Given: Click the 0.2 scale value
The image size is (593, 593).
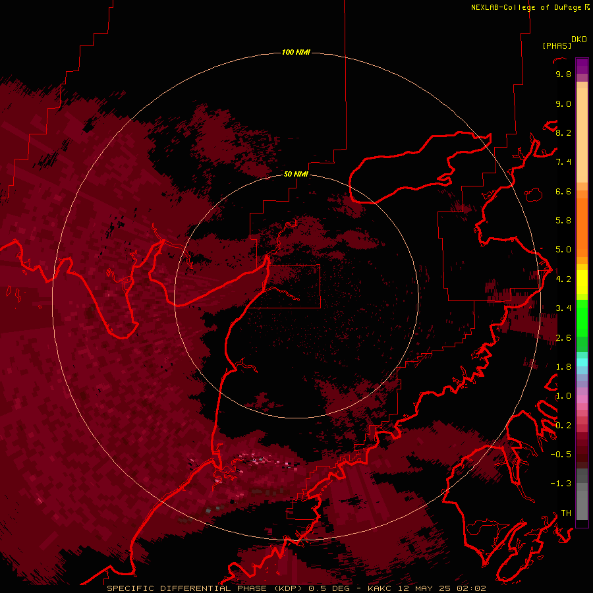Looking at the screenshot, I should pos(563,426).
